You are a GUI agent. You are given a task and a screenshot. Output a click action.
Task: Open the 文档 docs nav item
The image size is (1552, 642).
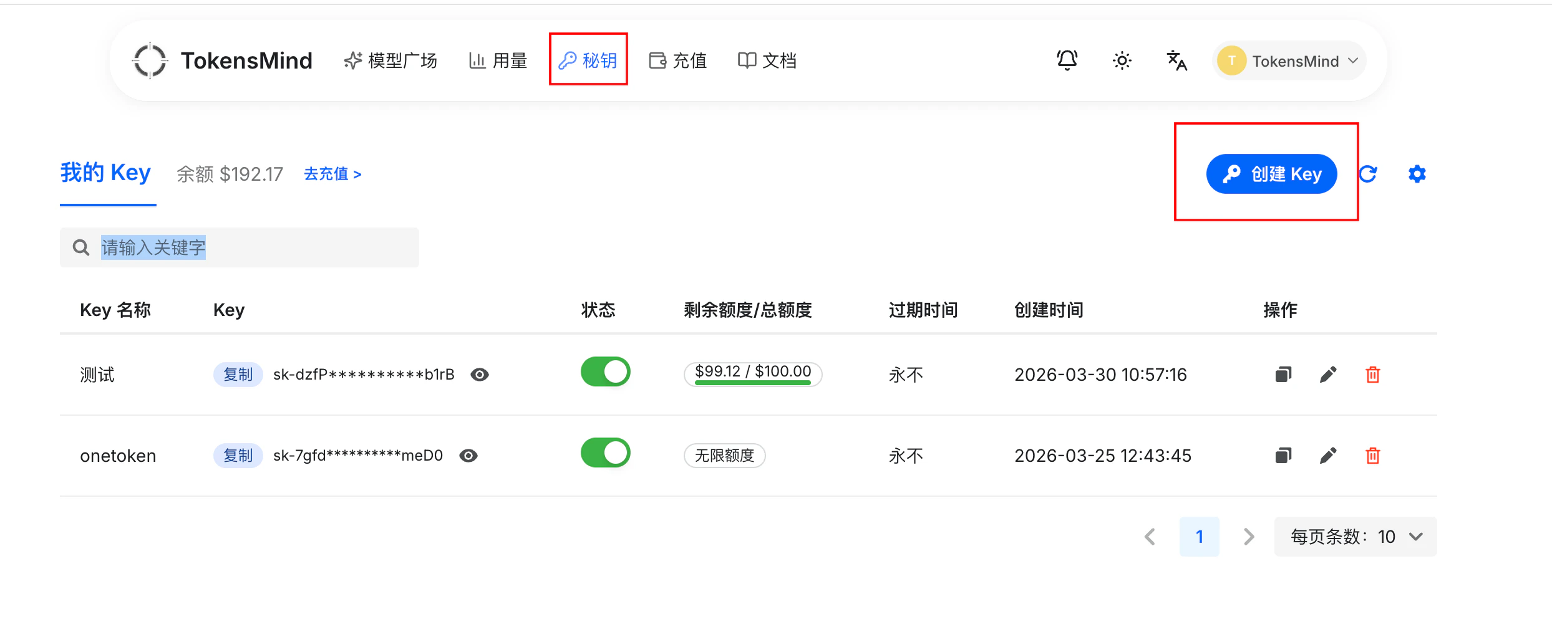767,60
